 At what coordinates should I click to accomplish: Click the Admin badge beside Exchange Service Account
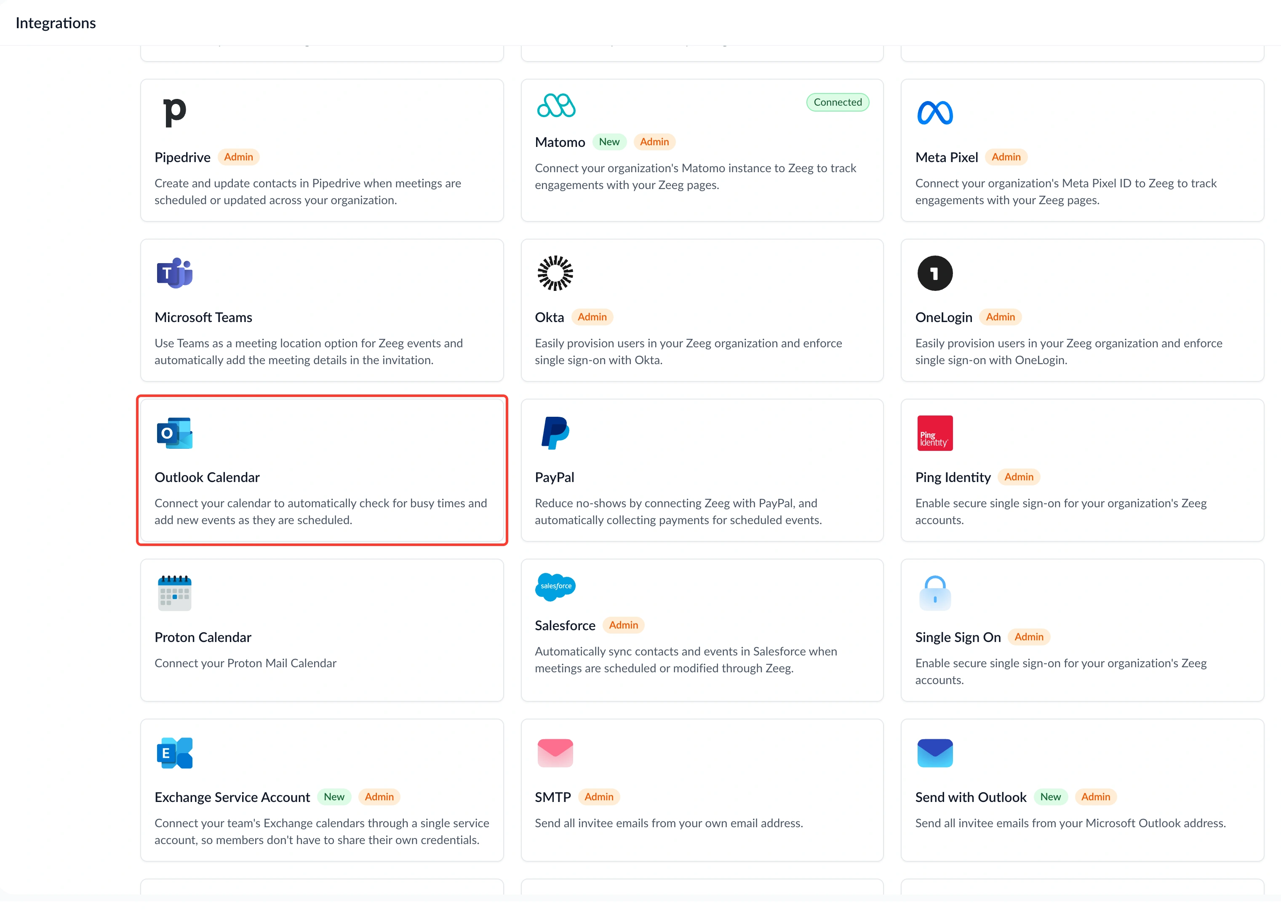379,796
